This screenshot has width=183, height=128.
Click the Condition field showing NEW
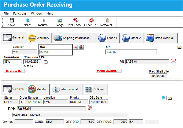coord(12,62)
